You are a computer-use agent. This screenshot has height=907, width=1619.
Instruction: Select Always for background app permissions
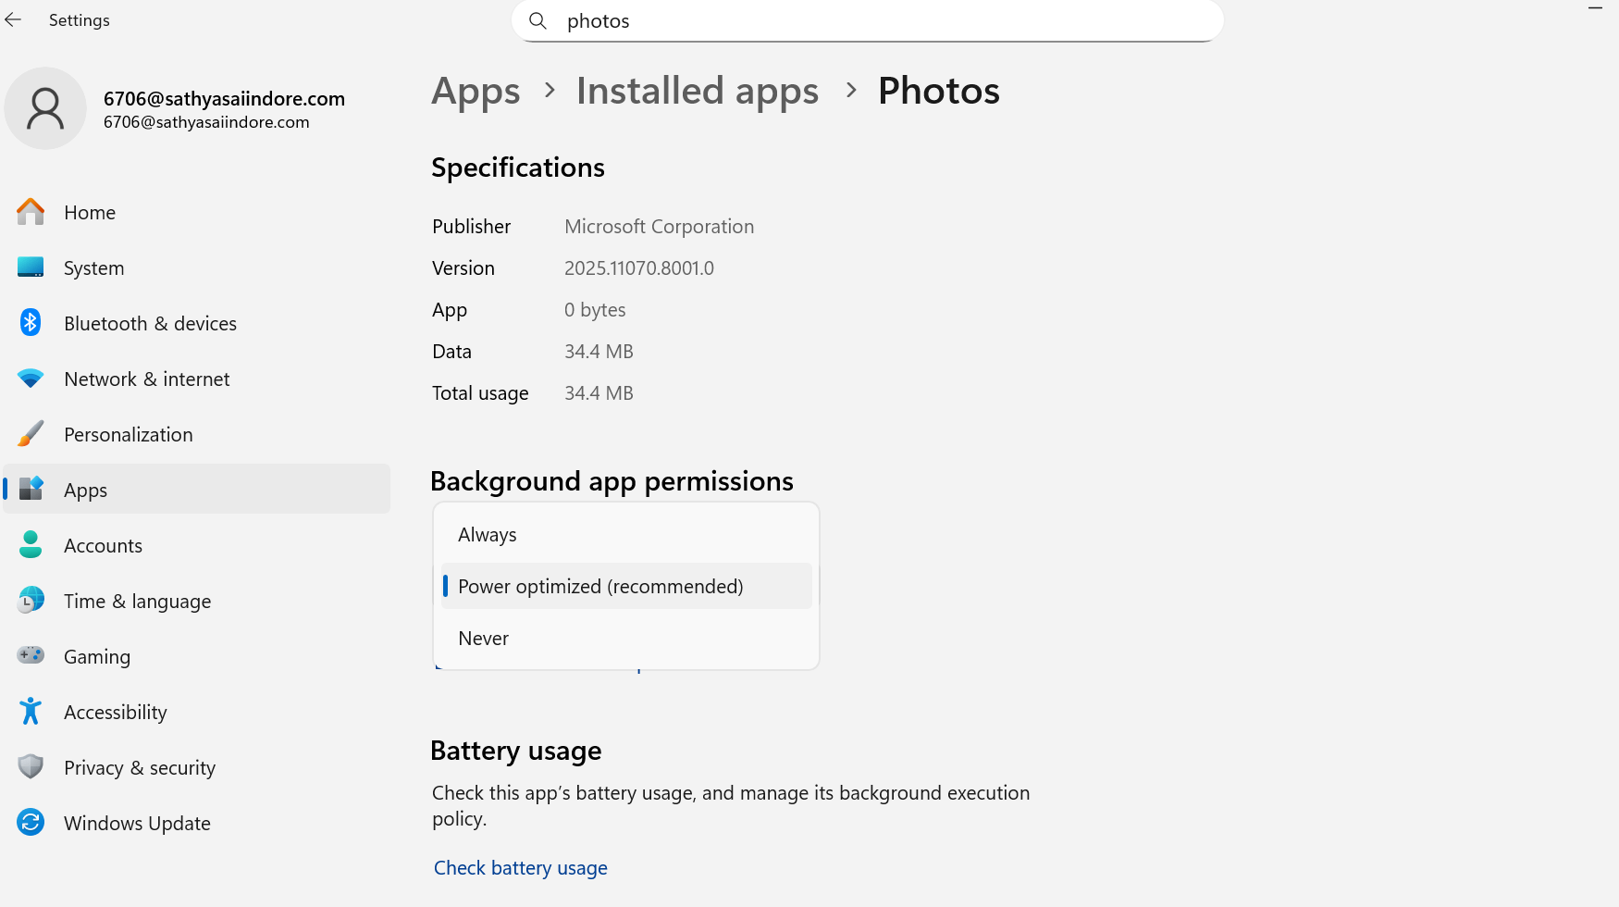pos(487,534)
